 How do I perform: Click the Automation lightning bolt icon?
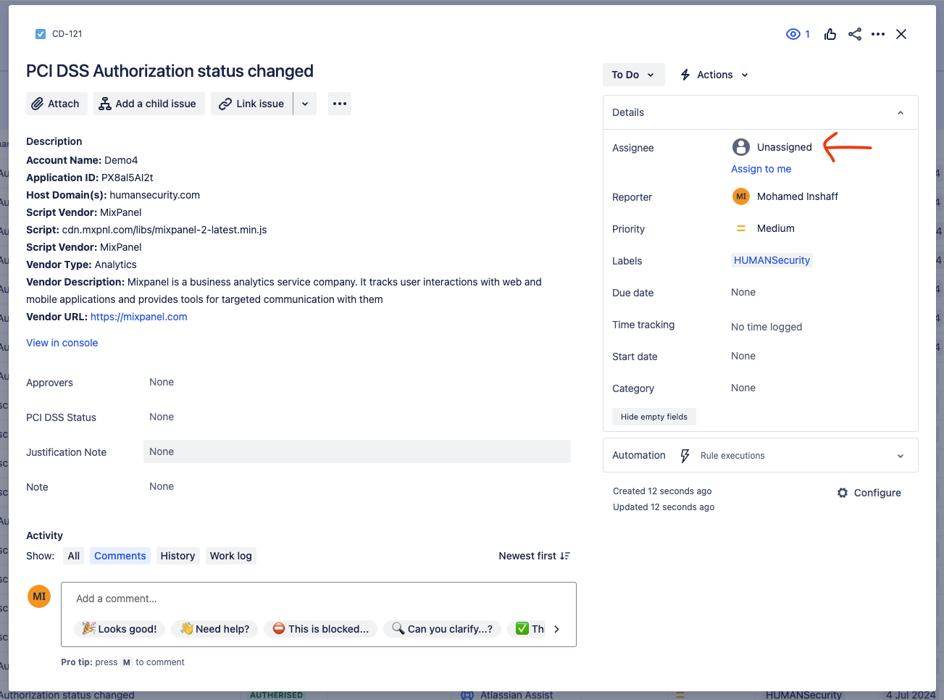(x=685, y=456)
